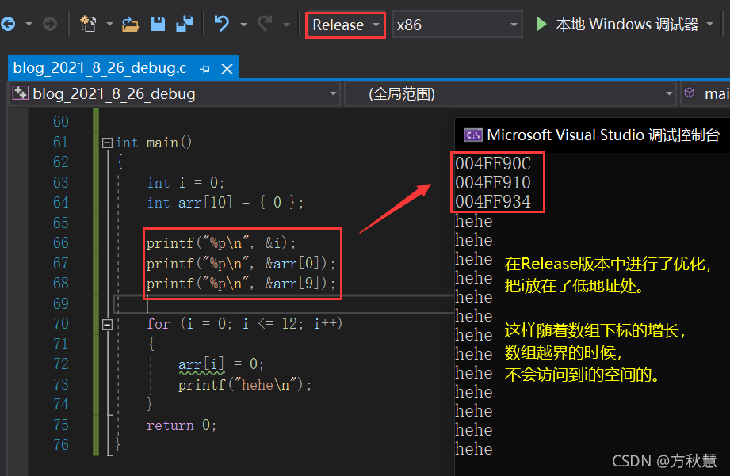This screenshot has height=476, width=730.
Task: Click the Undo icon
Action: [222, 23]
